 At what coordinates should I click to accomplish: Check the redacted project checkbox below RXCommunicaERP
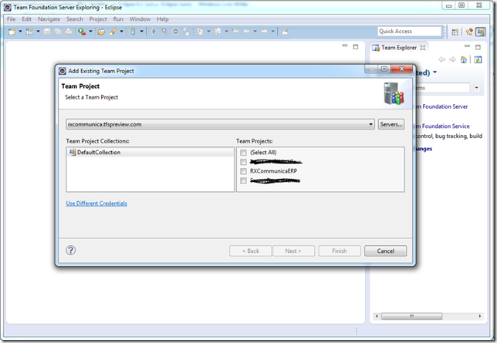coord(243,181)
